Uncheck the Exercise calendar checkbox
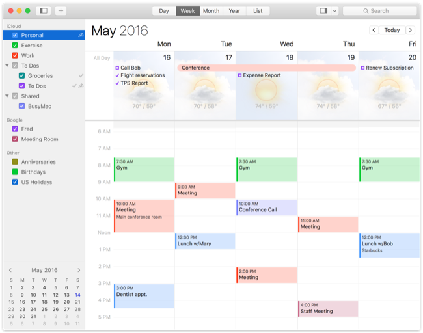The height and width of the screenshot is (333, 423). 15,46
